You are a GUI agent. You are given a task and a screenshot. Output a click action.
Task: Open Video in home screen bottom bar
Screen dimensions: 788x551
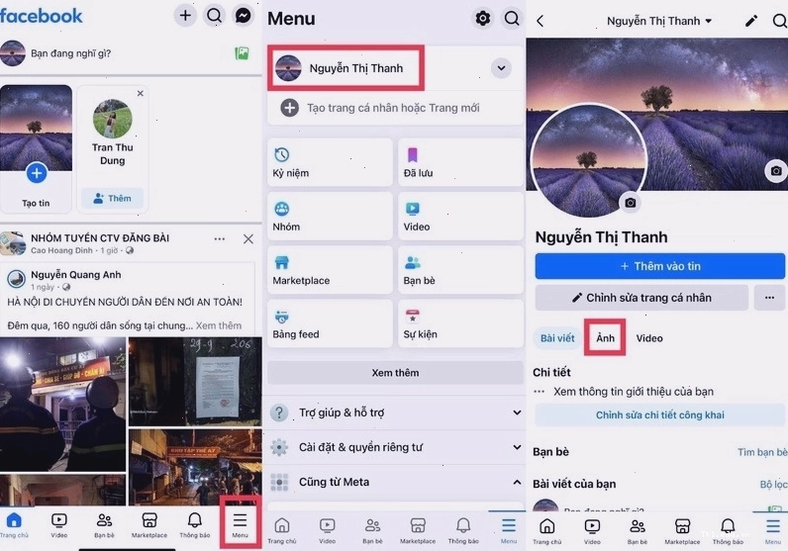pyautogui.click(x=58, y=525)
